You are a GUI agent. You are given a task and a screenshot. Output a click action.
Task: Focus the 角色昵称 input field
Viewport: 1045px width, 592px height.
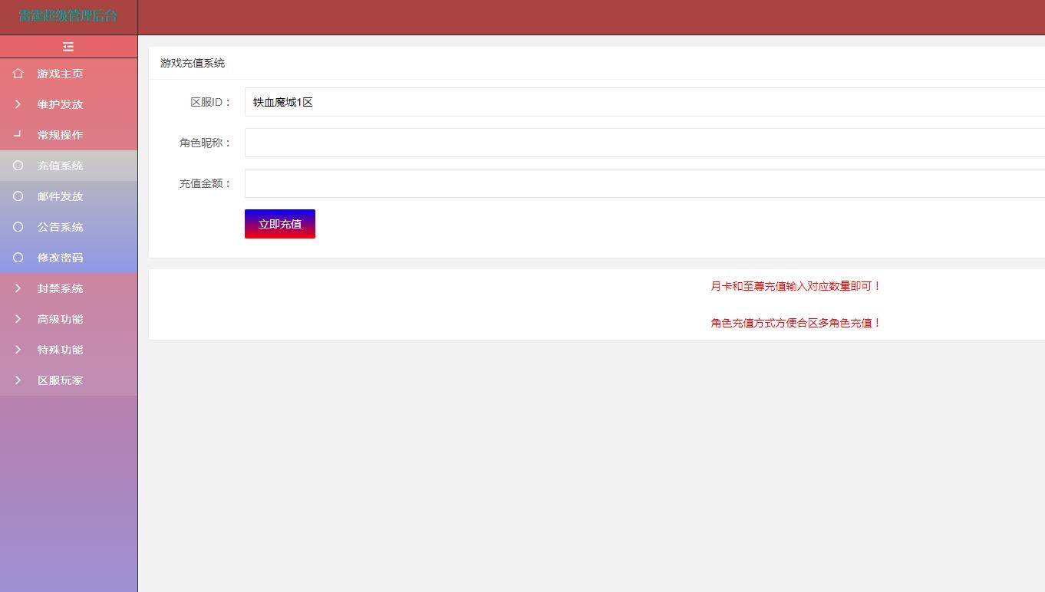[x=644, y=143]
